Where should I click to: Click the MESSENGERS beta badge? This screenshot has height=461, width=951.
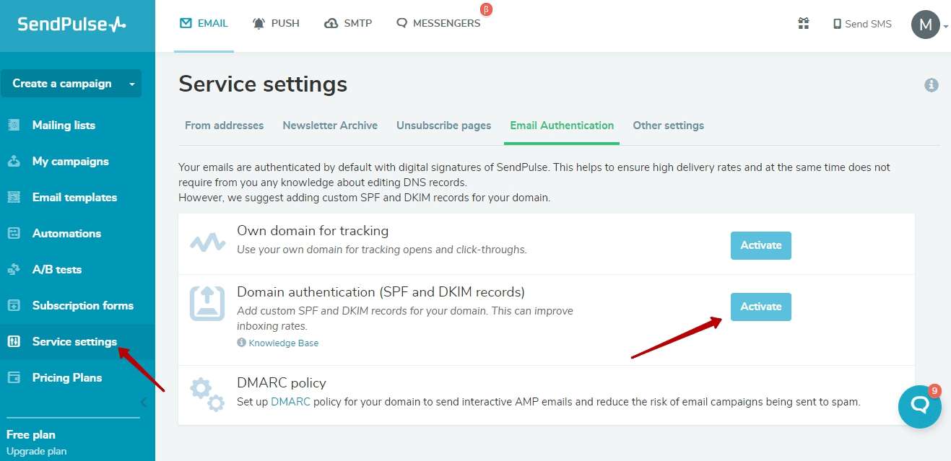(x=486, y=9)
